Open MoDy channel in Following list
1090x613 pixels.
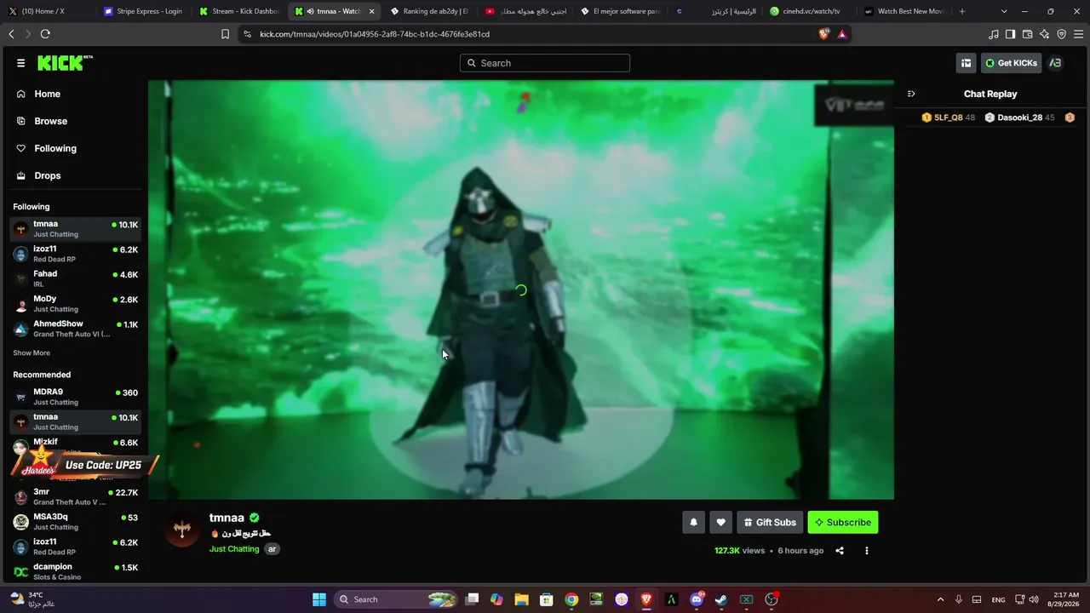point(76,304)
